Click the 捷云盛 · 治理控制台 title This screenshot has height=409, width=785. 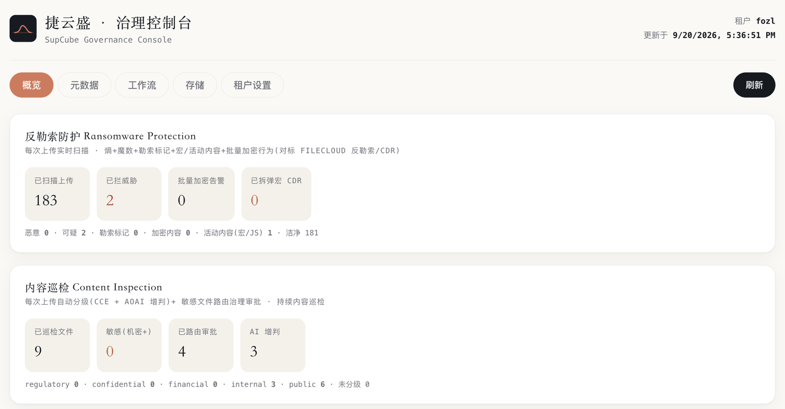[x=118, y=23]
